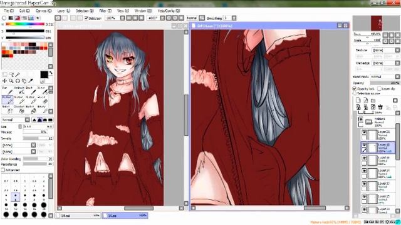This screenshot has width=401, height=225.
Task: Adjust the layer Opacity slider
Action: tap(385, 83)
